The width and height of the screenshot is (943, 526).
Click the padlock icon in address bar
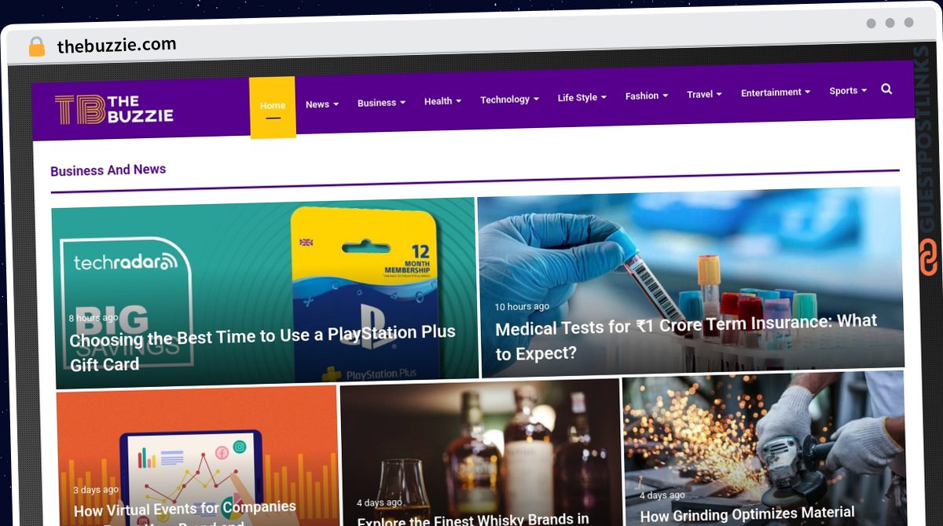36,46
